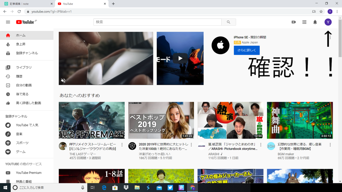Open 後で見る in the sidebar
This screenshot has height=192, width=342.
tap(27, 94)
